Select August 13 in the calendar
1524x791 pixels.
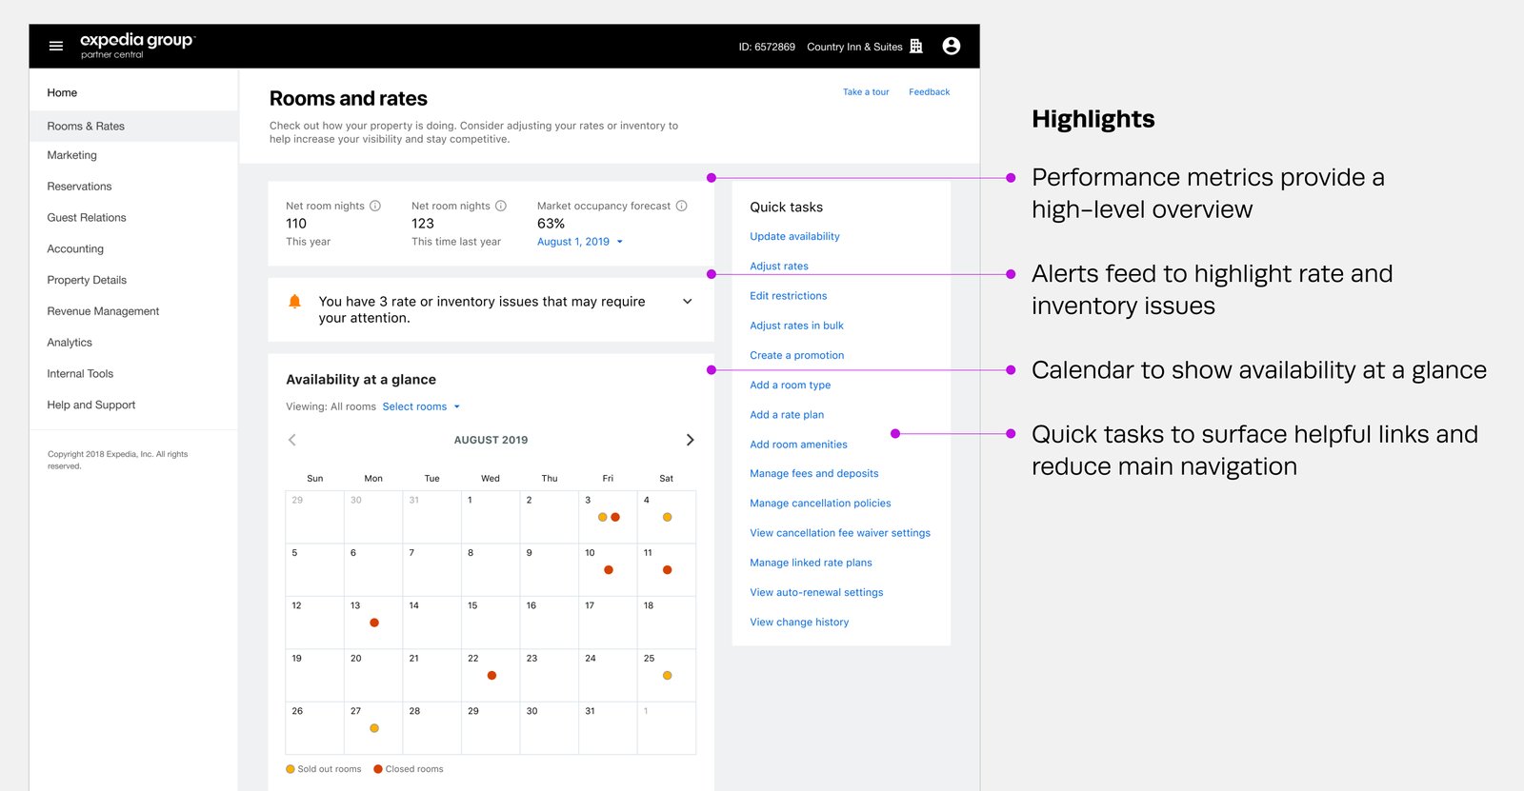click(372, 622)
